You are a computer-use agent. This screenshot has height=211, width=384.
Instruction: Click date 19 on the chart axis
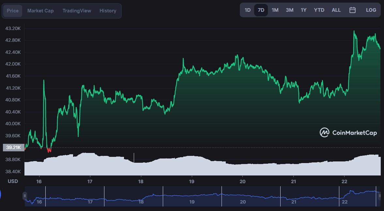coord(192,181)
